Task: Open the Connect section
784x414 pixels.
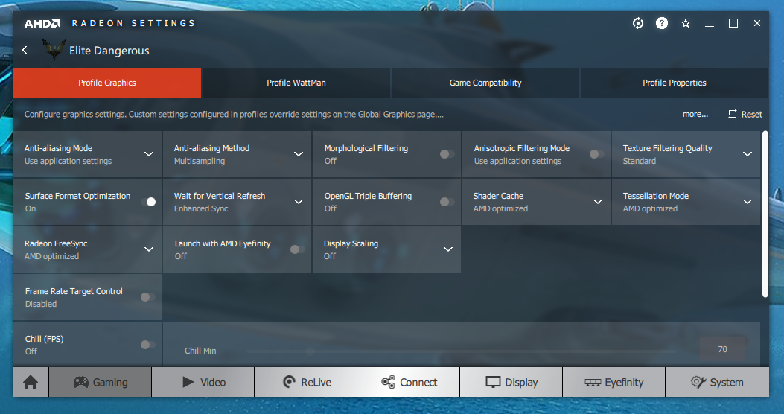Action: coord(409,382)
